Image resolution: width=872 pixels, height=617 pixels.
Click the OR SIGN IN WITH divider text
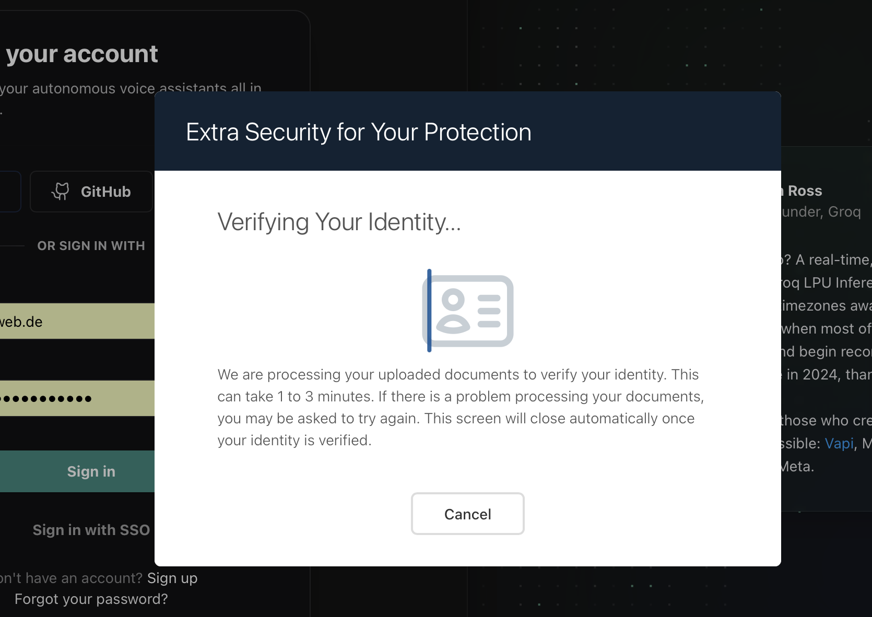click(91, 246)
